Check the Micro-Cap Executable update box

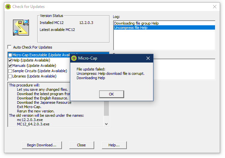pyautogui.click(x=10, y=55)
